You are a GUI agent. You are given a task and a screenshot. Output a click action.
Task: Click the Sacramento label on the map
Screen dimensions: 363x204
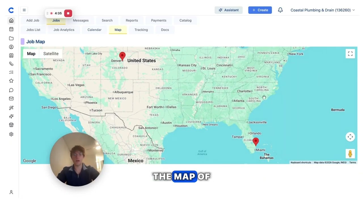[x=44, y=69]
